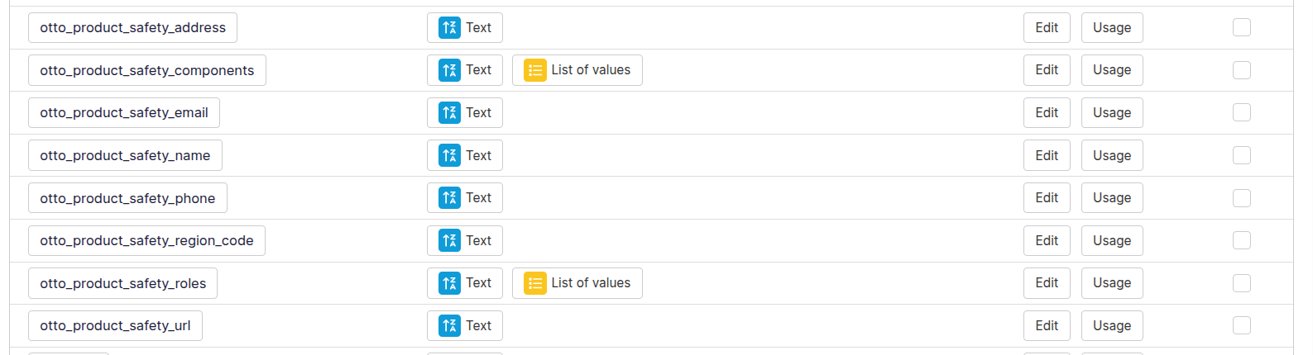Screen dimensions: 1313x355
Task: Edit the otto_product_safety_components attribute
Action: [x=1046, y=70]
